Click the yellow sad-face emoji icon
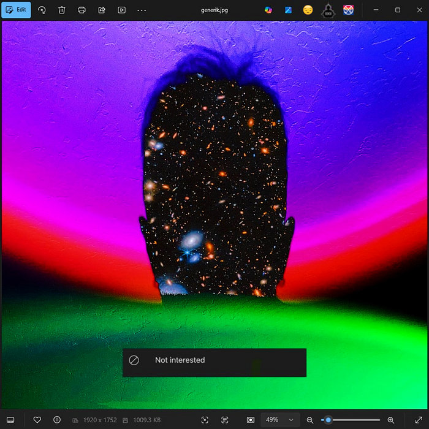 pyautogui.click(x=308, y=10)
